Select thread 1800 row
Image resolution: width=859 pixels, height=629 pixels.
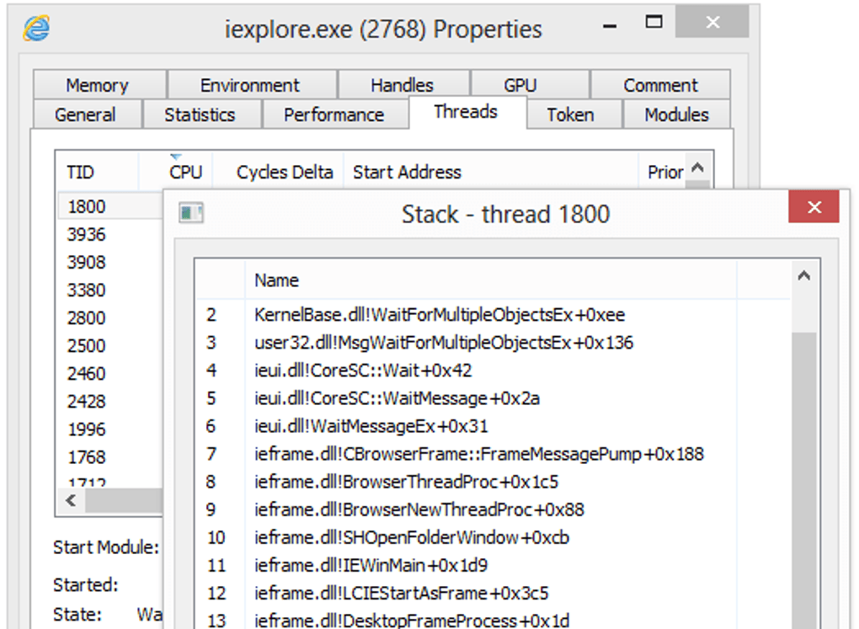point(109,206)
